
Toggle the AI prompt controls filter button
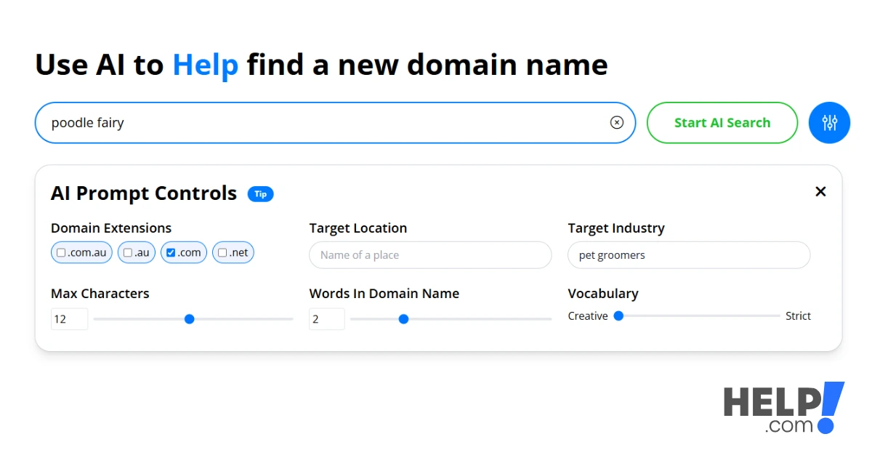829,123
